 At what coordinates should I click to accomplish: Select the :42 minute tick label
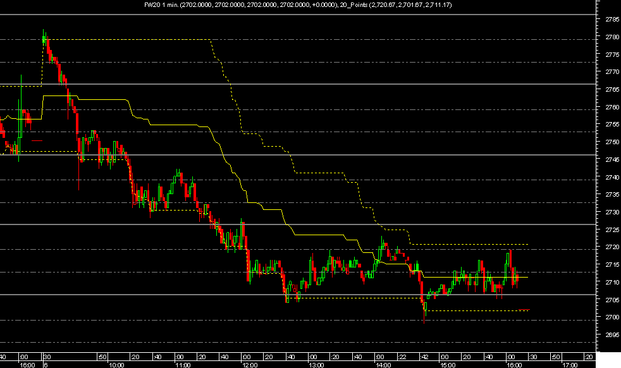point(424,357)
